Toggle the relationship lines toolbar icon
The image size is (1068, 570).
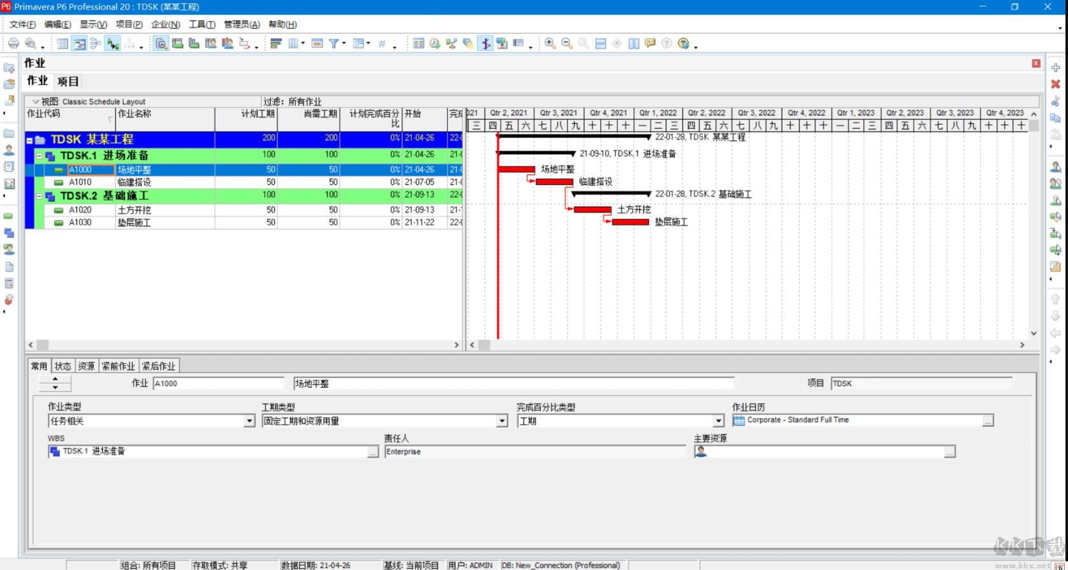[x=113, y=43]
